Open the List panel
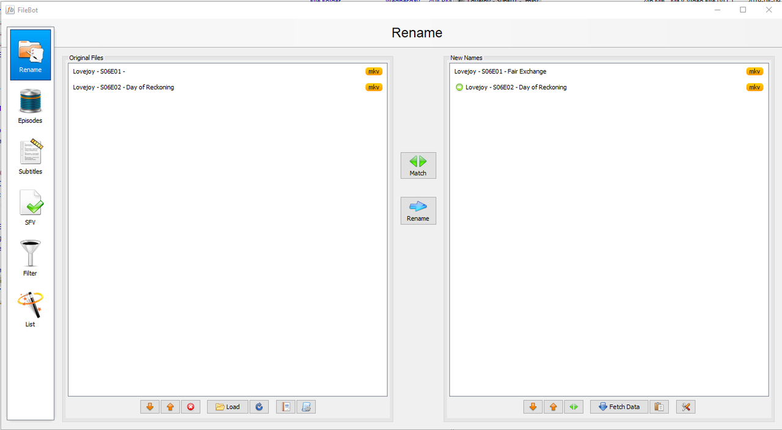Screen dimensions: 782x430 (30, 309)
